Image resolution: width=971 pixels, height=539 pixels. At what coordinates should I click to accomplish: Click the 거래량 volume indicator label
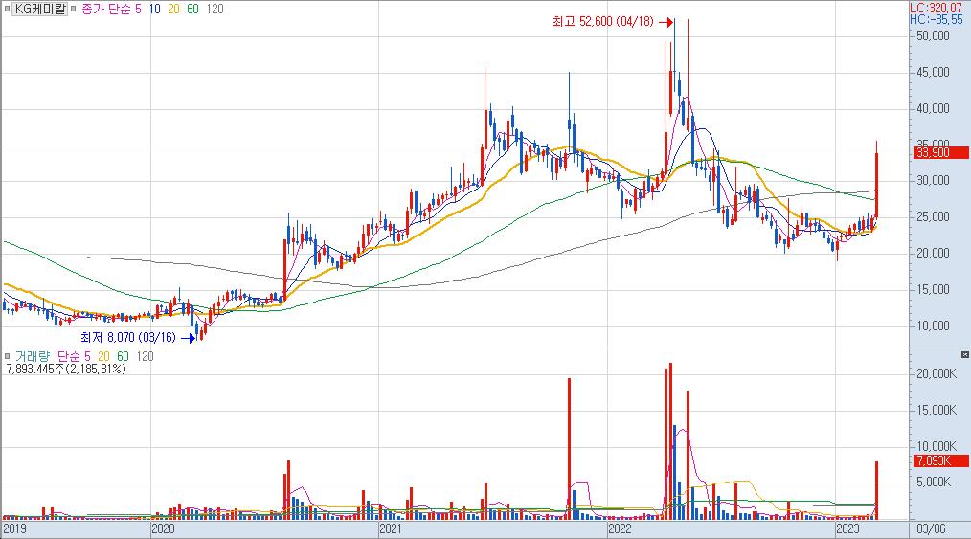[x=33, y=356]
